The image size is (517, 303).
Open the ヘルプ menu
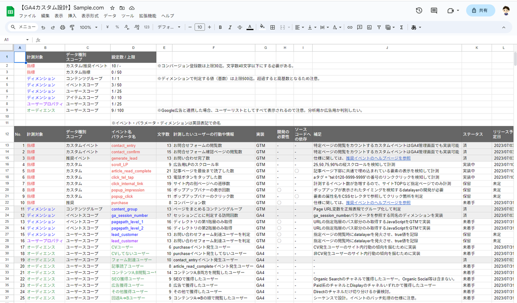(168, 16)
